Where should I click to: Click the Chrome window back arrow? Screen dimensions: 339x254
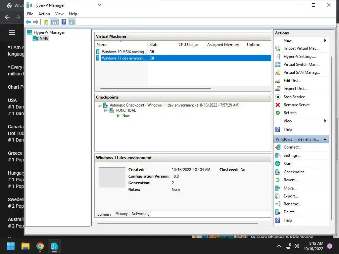tap(7, 17)
